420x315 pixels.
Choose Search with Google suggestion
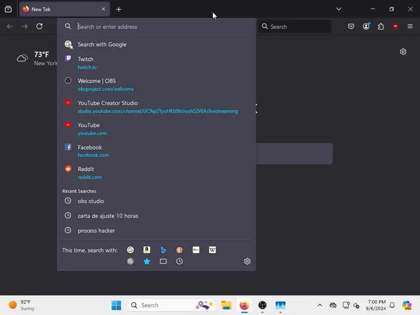pos(156,44)
